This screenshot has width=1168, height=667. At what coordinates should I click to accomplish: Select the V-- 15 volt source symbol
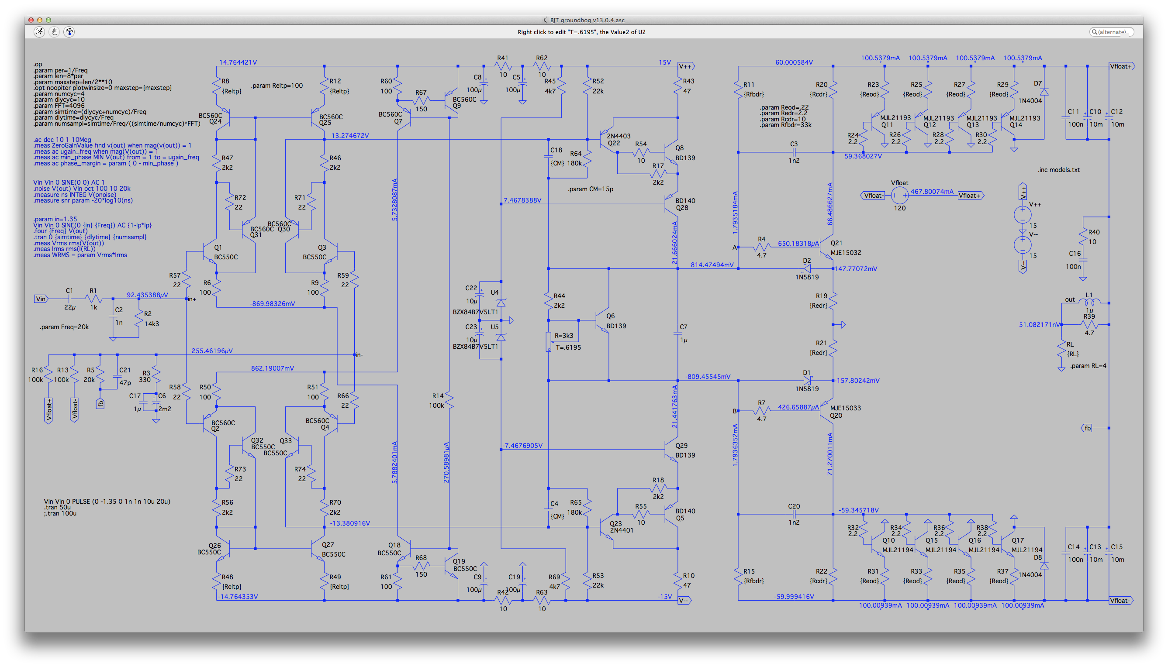pos(1022,244)
